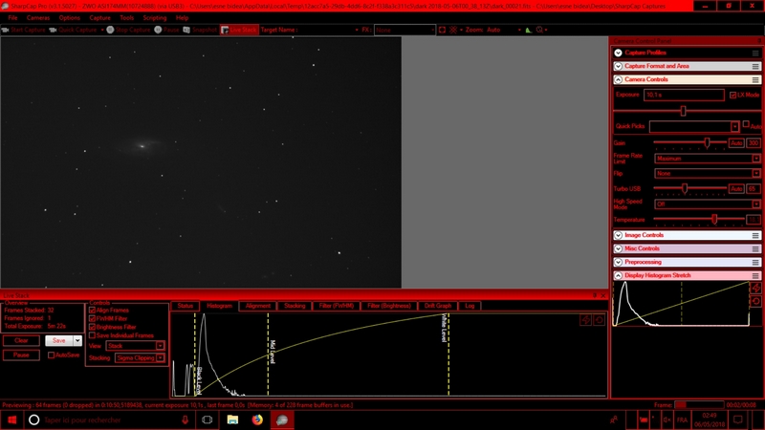Click the Gain Auto button
Screen dimensions: 765x430
coord(736,143)
